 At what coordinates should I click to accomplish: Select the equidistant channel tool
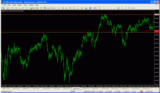[x=118, y=8]
